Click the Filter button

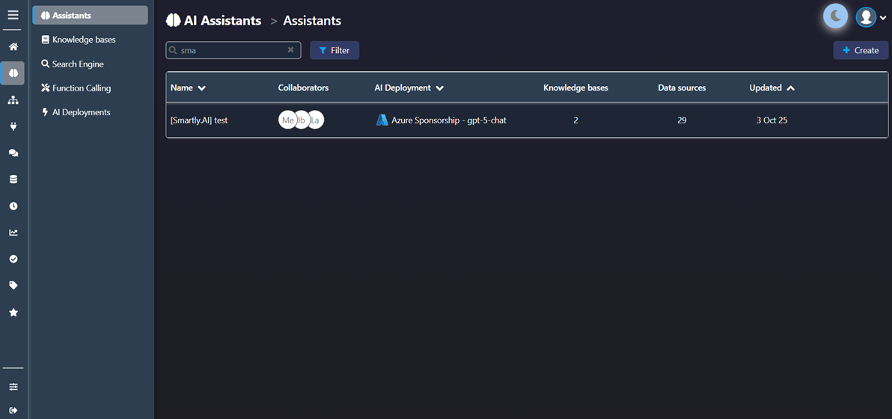[x=334, y=50]
